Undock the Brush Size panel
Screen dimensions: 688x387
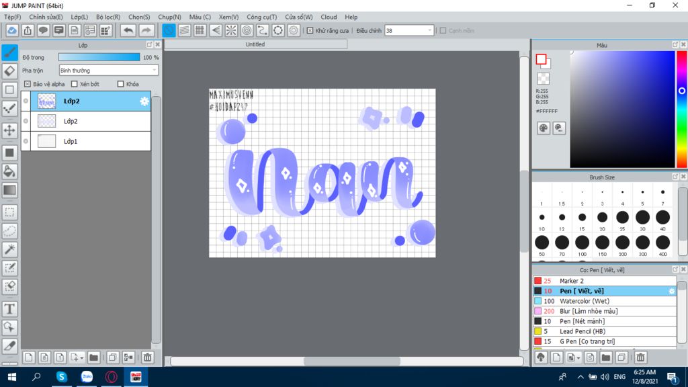point(675,177)
